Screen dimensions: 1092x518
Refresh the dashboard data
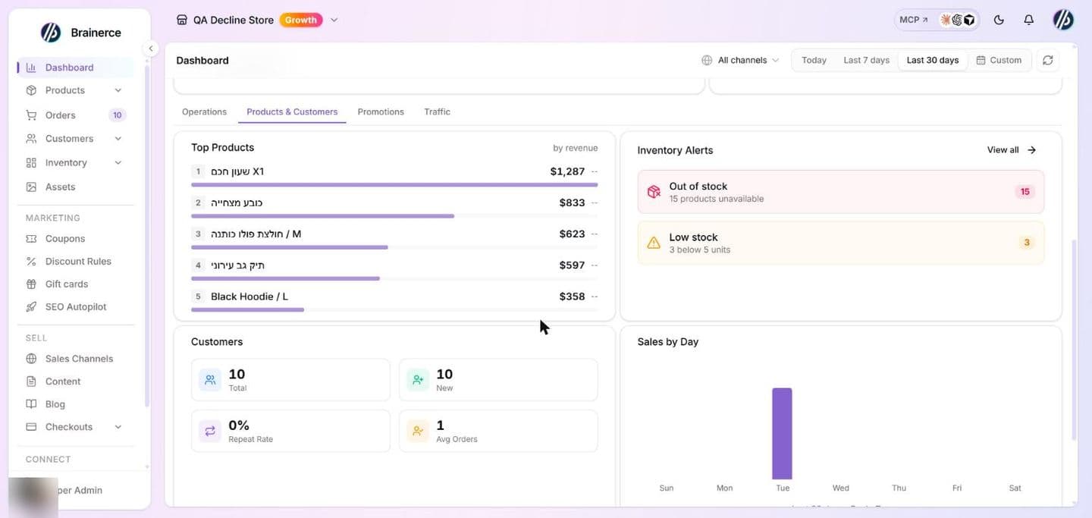pos(1048,60)
